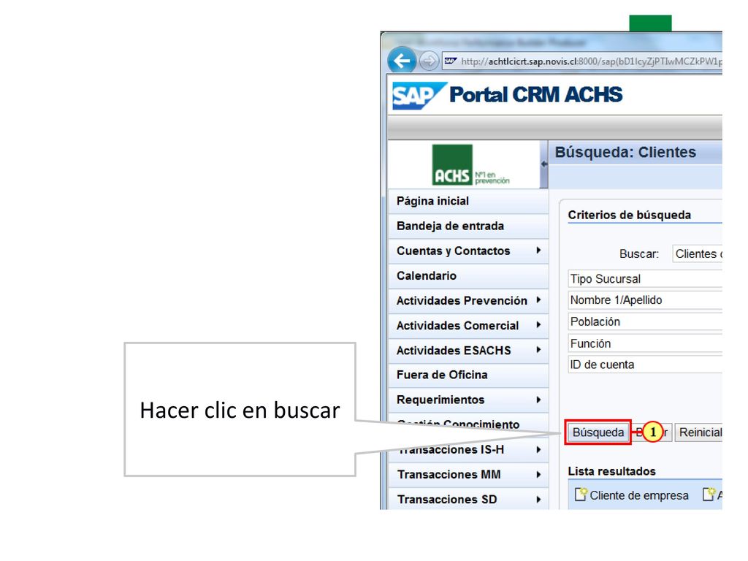The image size is (748, 561).
Task: Open Bandeja de entrada
Action: [468, 226]
